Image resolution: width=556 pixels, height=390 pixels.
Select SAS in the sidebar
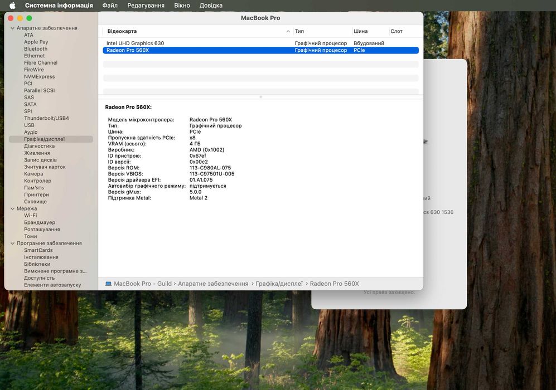point(29,97)
